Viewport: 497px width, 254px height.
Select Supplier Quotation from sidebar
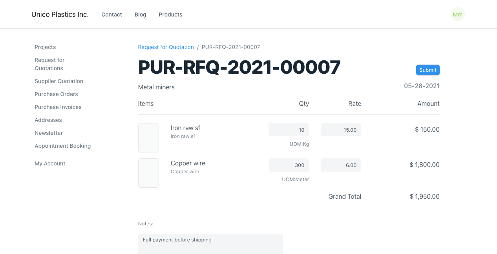(x=59, y=81)
